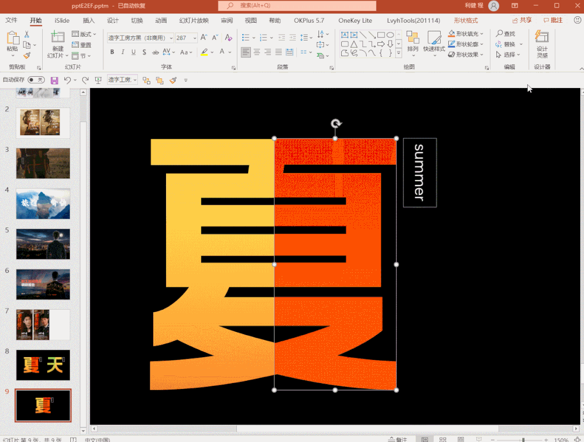Toggle justify text alignment
Viewport: 584px width, 442px height.
coord(278,52)
